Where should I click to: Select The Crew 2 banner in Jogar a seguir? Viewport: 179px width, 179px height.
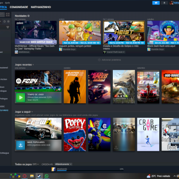38,128
